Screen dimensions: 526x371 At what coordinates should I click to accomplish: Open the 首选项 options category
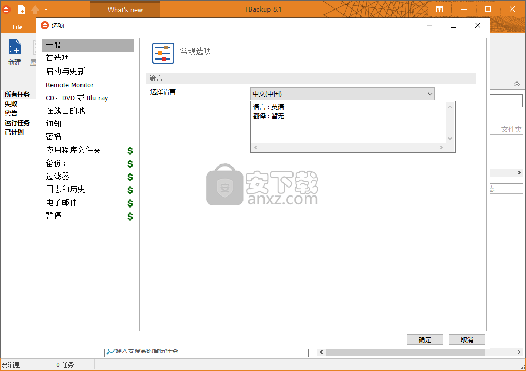coord(87,58)
